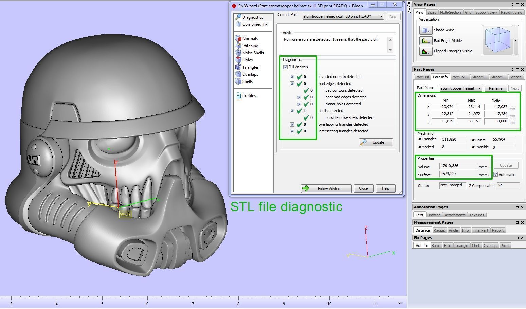526x309 pixels.
Task: Minimize the View Pages panel
Action: pos(517,4)
